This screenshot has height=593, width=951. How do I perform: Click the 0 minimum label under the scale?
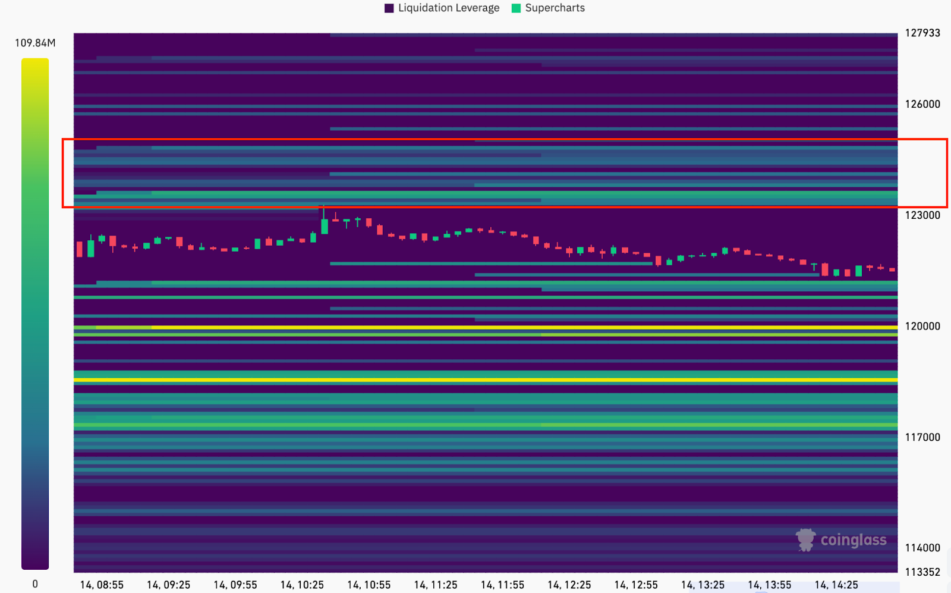(x=35, y=584)
